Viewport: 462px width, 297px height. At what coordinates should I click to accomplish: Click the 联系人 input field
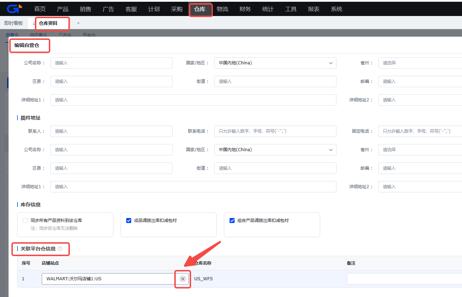(111, 131)
